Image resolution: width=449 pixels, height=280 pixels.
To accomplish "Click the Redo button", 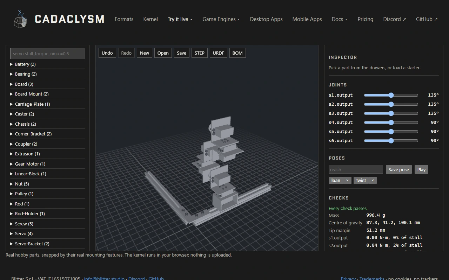I will pyautogui.click(x=126, y=53).
